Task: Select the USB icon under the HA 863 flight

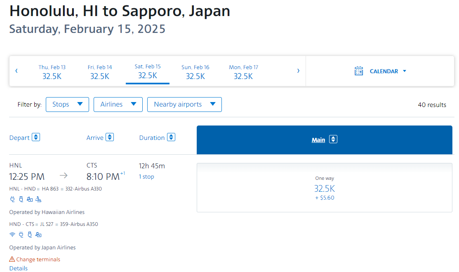Action: (21, 199)
